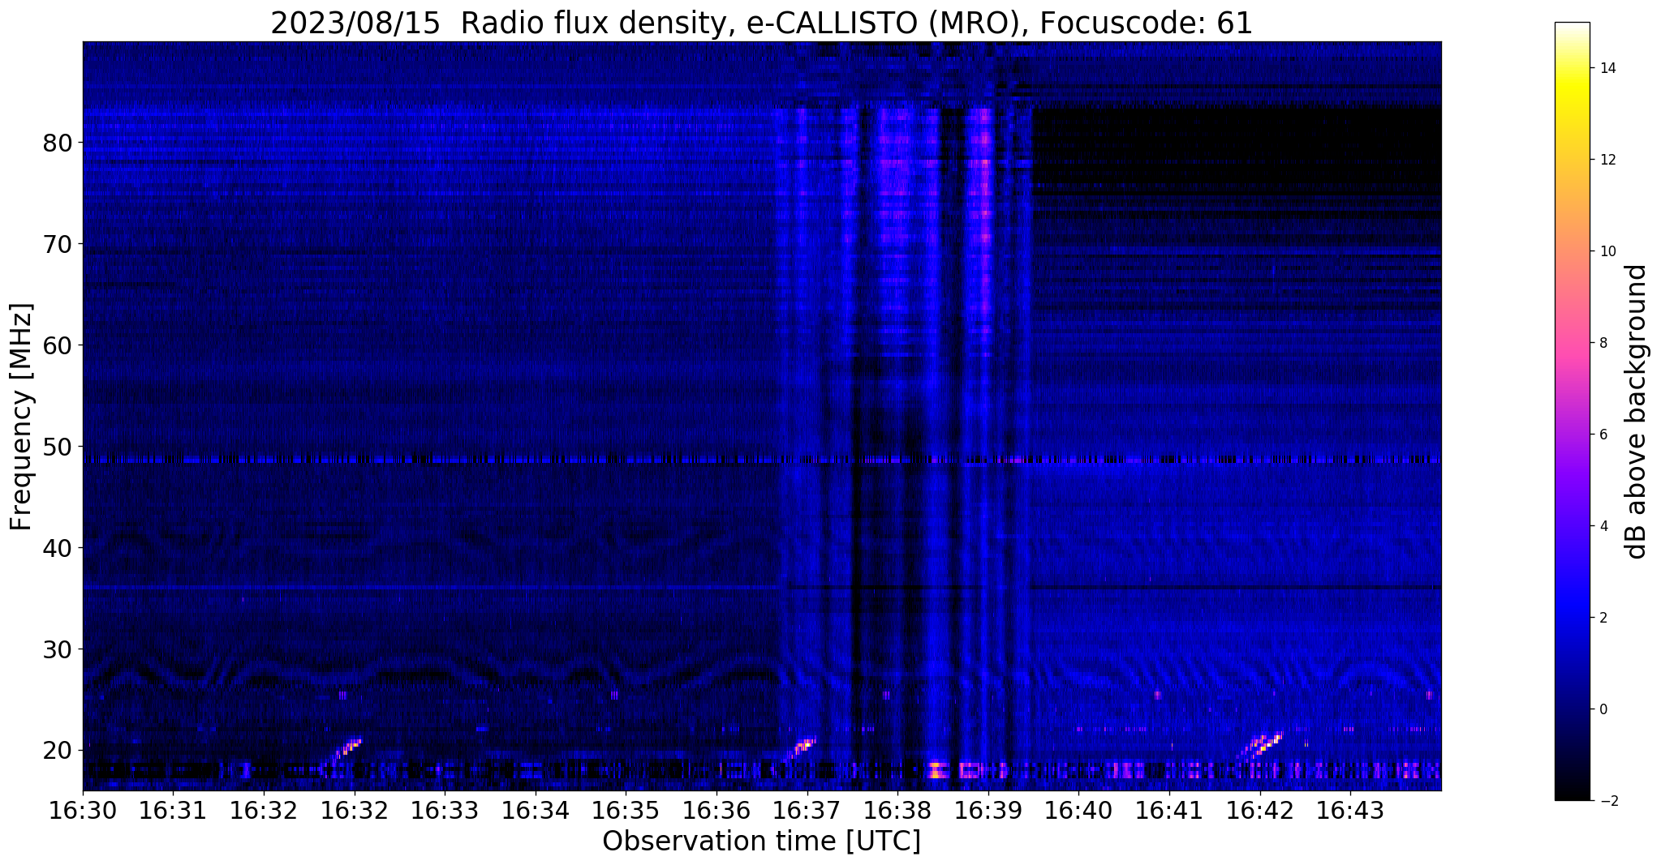Select the 16:30 time tick label

click(83, 811)
